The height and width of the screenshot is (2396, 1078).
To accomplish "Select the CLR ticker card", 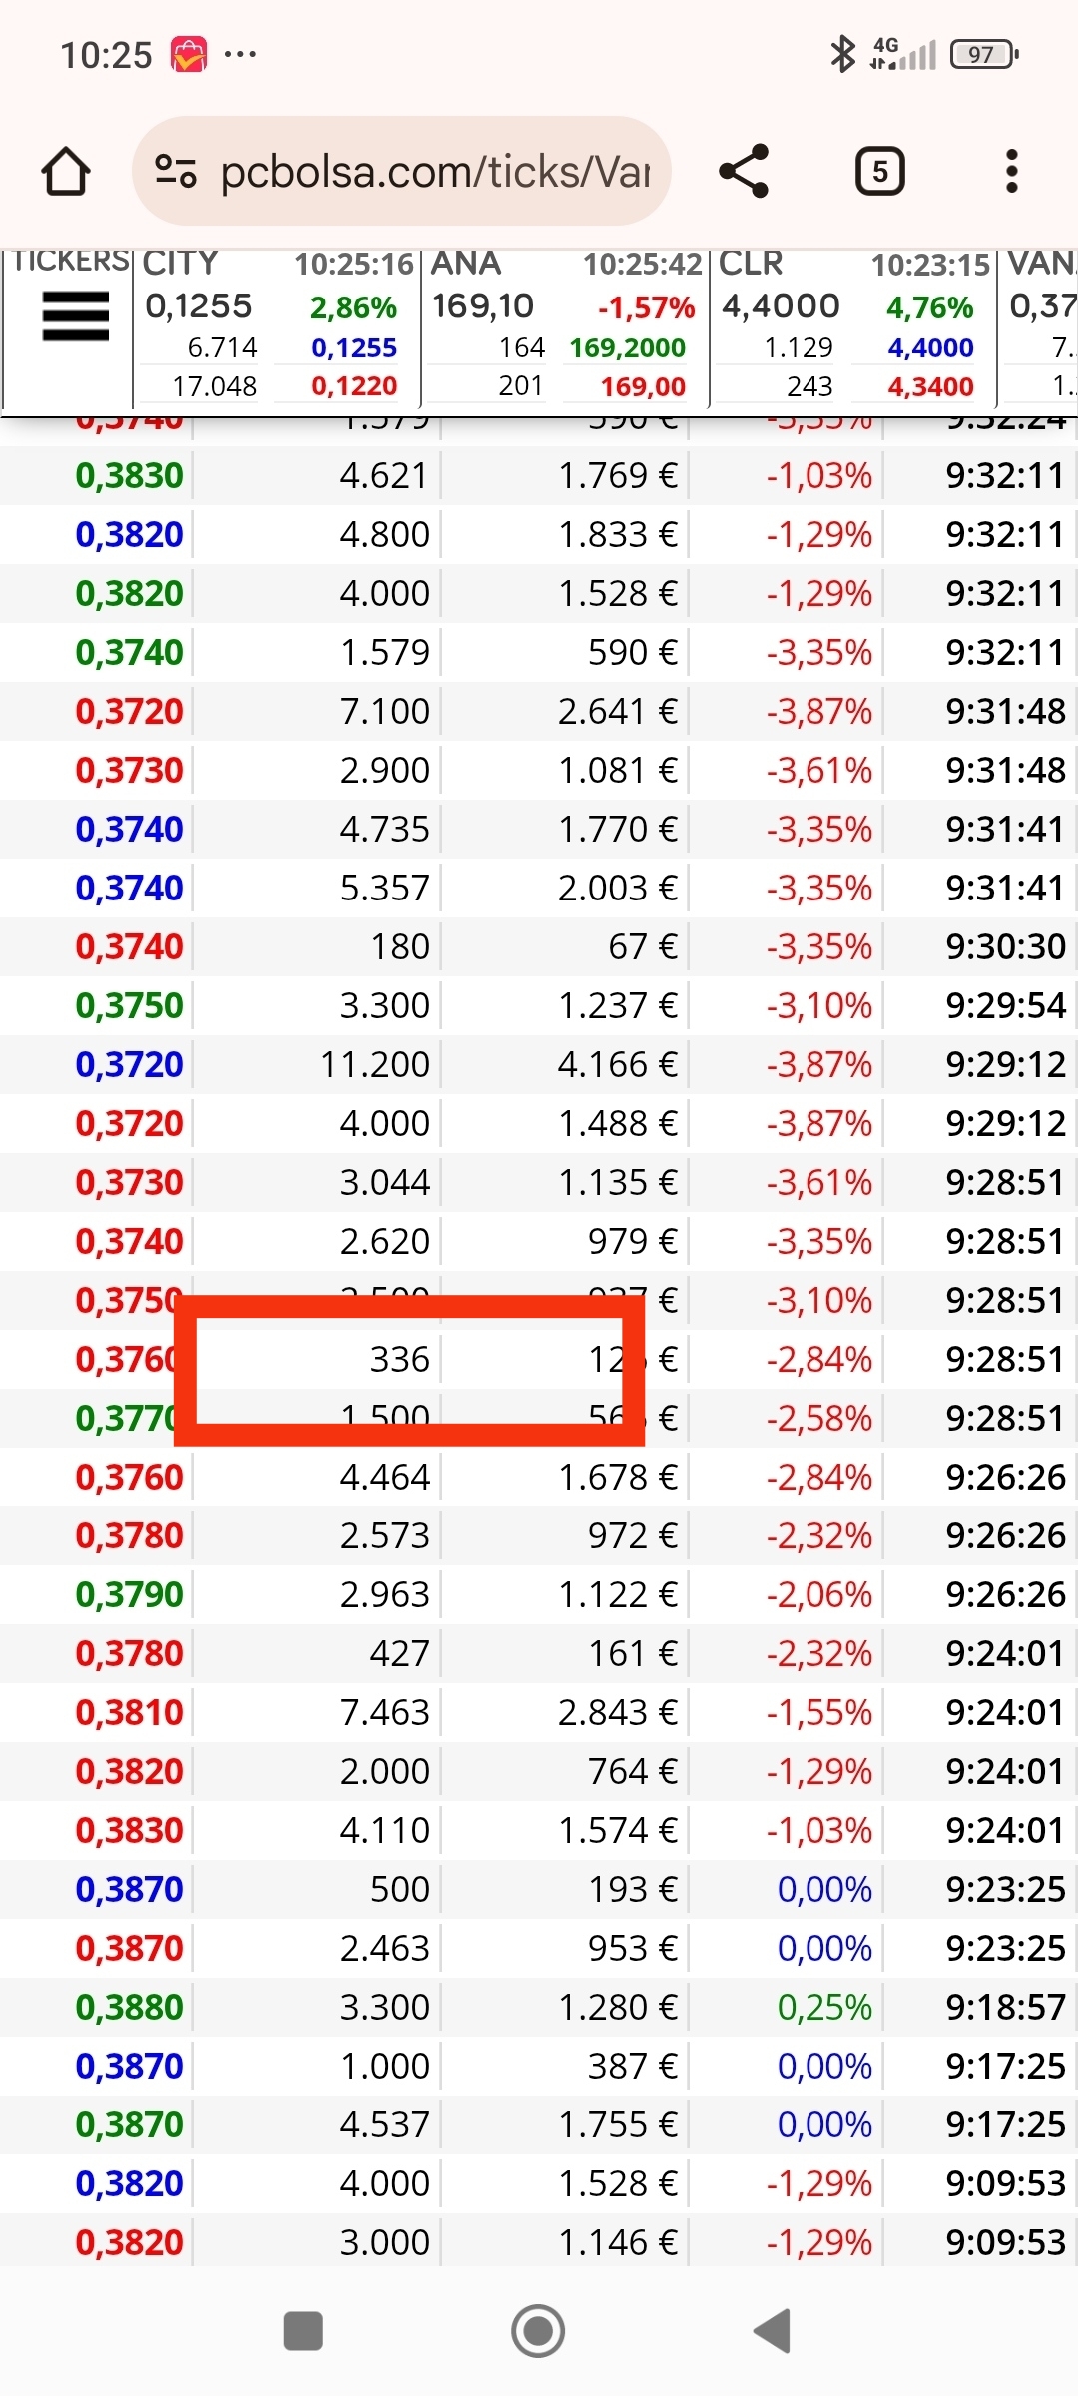I will pyautogui.click(x=853, y=327).
